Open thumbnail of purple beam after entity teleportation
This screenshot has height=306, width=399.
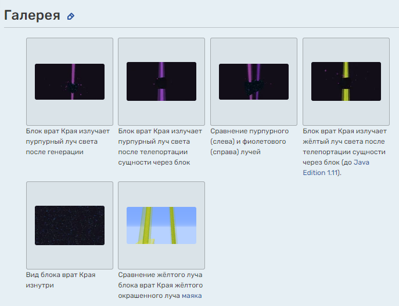(161, 82)
